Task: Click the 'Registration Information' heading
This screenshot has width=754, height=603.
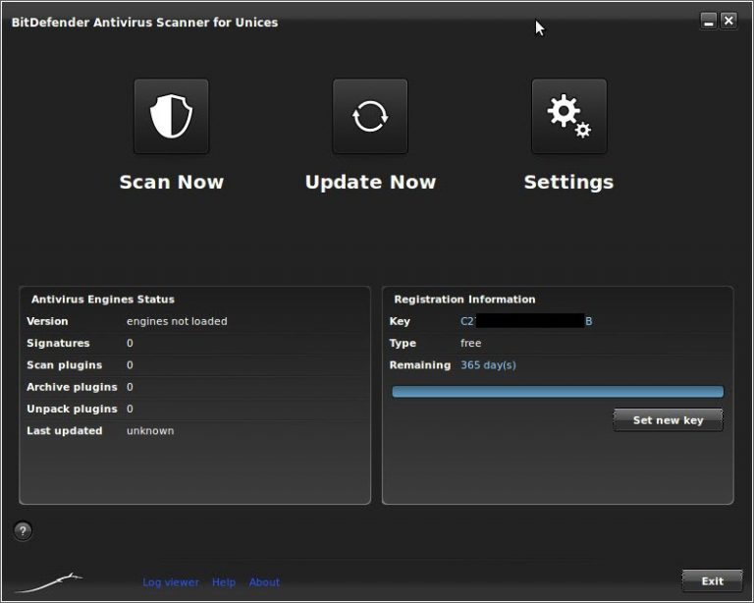Action: (464, 300)
